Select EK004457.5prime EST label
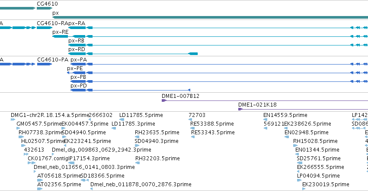Image resolution: width=368 pixels, height=191 pixels. 85,124
